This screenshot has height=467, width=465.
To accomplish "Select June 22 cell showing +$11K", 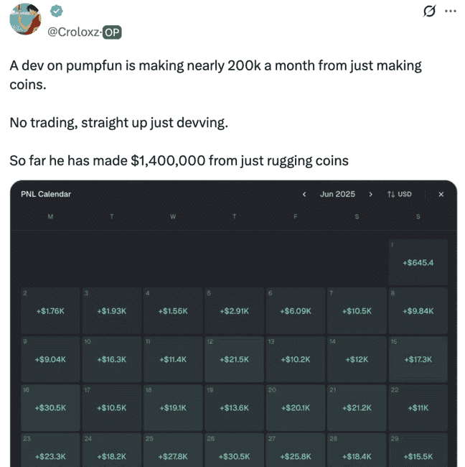I will click(x=418, y=407).
